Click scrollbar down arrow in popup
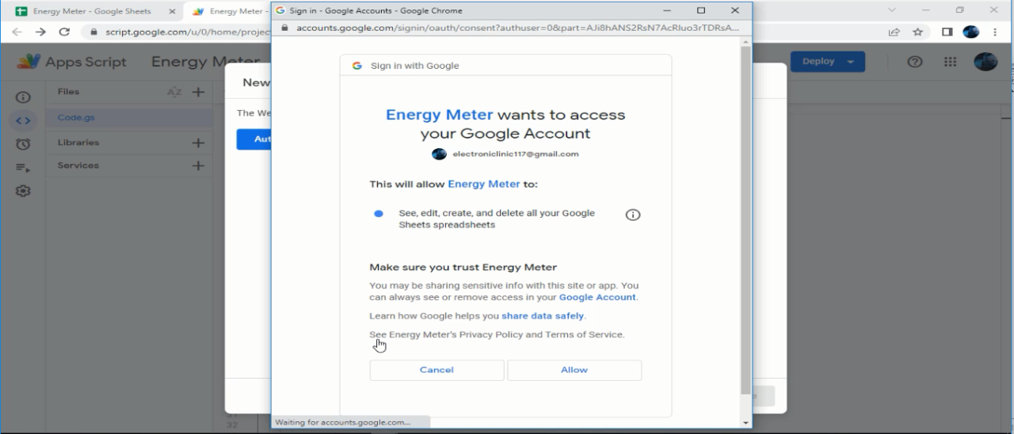Viewport: 1014px width, 434px height. tap(745, 424)
